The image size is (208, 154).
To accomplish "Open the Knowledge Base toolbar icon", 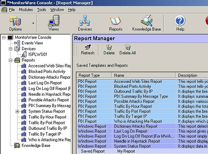I will 146,21.
